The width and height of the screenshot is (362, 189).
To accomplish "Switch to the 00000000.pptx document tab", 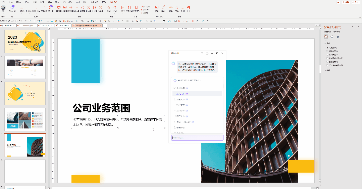I will click(27, 25).
